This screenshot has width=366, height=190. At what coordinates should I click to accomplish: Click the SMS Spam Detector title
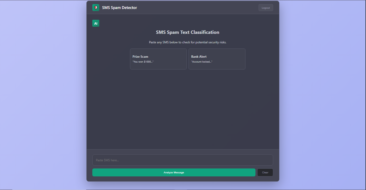[x=120, y=8]
